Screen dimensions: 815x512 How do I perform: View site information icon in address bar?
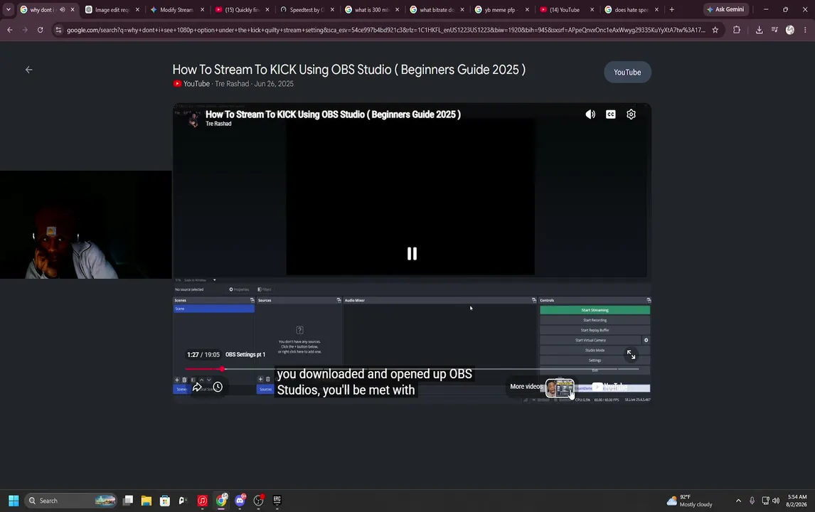click(58, 30)
